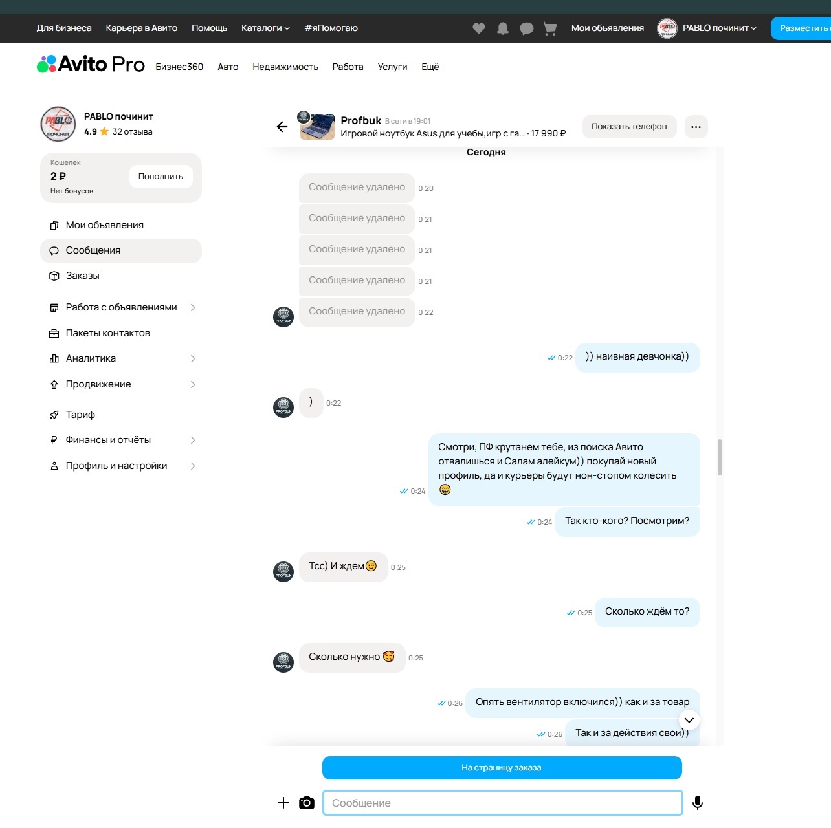Open the shopping cart icon

(550, 28)
